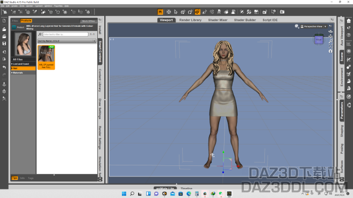Click the filter text input field
Screen dimensions: 353x198
pyautogui.click(x=66, y=34)
